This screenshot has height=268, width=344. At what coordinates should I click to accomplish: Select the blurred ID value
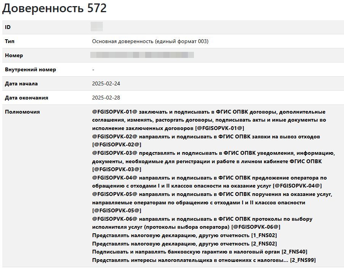click(x=97, y=27)
